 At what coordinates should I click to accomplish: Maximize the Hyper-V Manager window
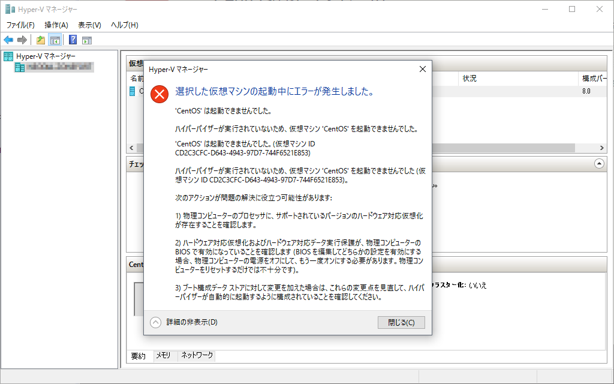[572, 9]
